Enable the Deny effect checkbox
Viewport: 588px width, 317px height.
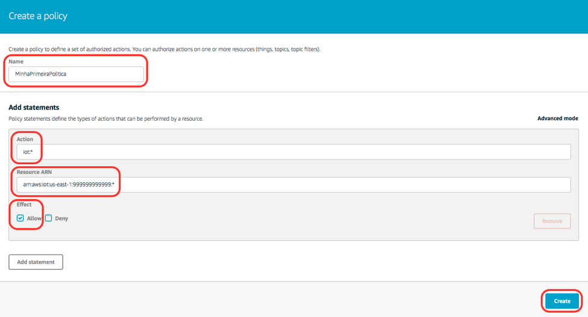(49, 218)
